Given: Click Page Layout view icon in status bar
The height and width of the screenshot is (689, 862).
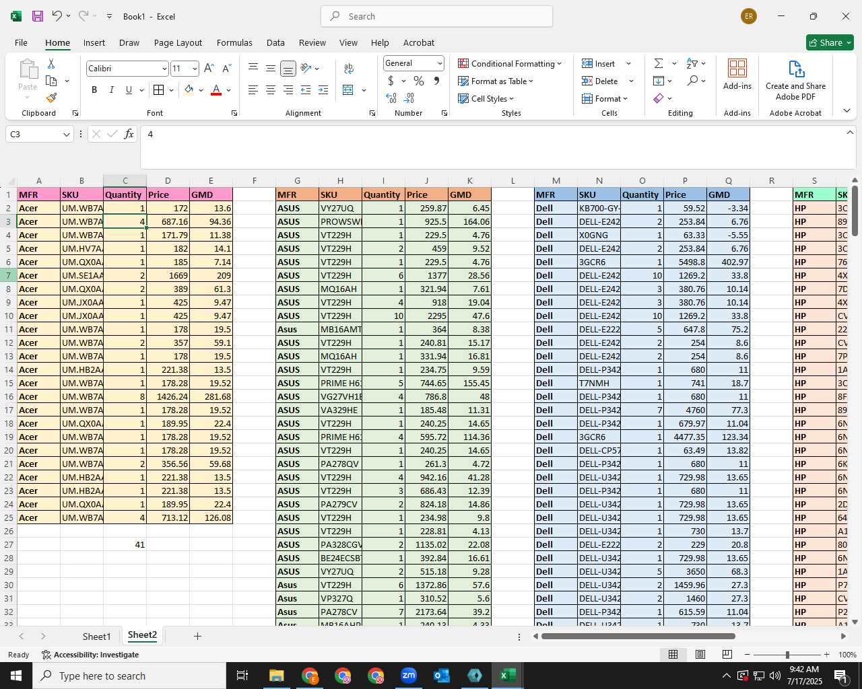Looking at the screenshot, I should tap(700, 655).
